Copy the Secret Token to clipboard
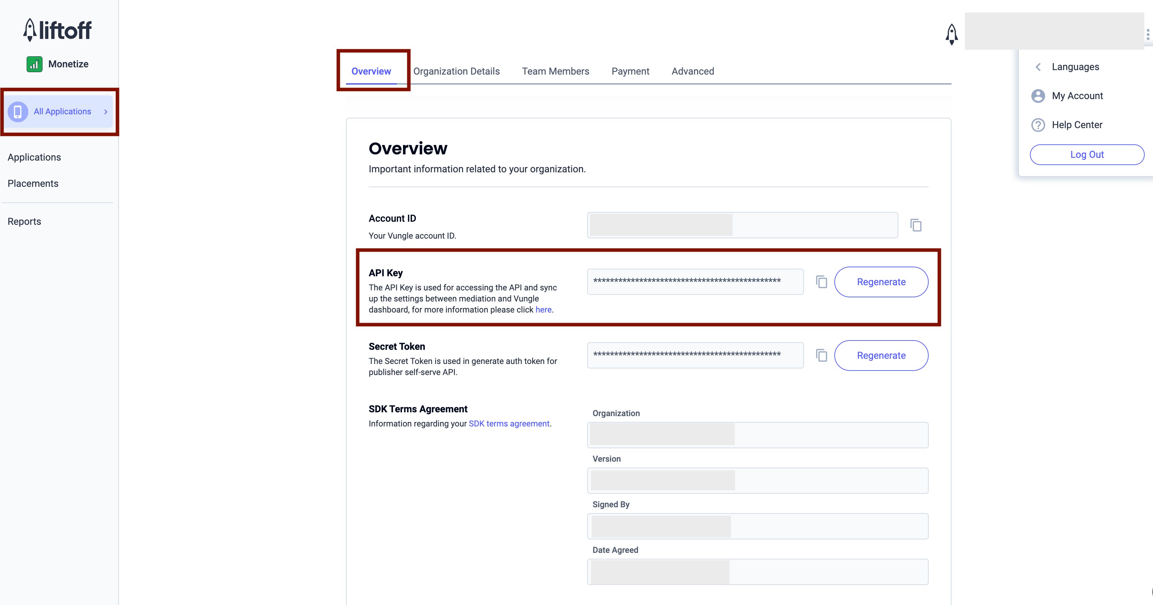 click(821, 355)
